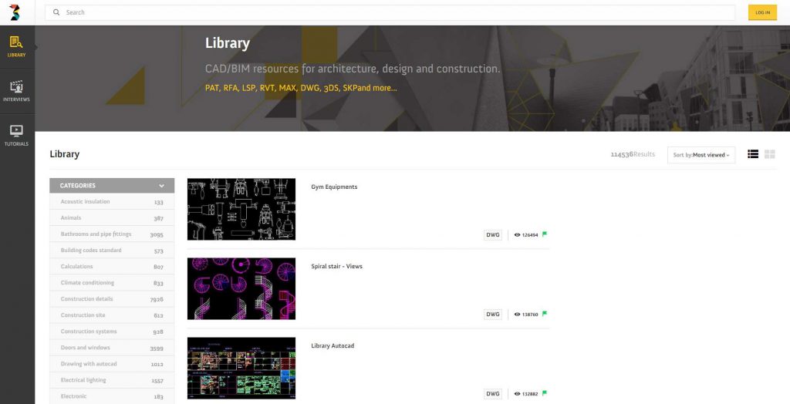Open the Sort by Most viewed dropdown
This screenshot has width=790, height=404.
point(701,155)
